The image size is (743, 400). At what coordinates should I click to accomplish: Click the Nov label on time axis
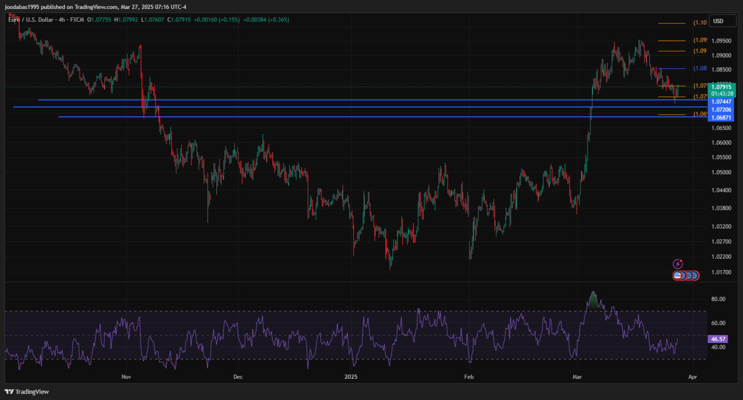[x=126, y=377]
